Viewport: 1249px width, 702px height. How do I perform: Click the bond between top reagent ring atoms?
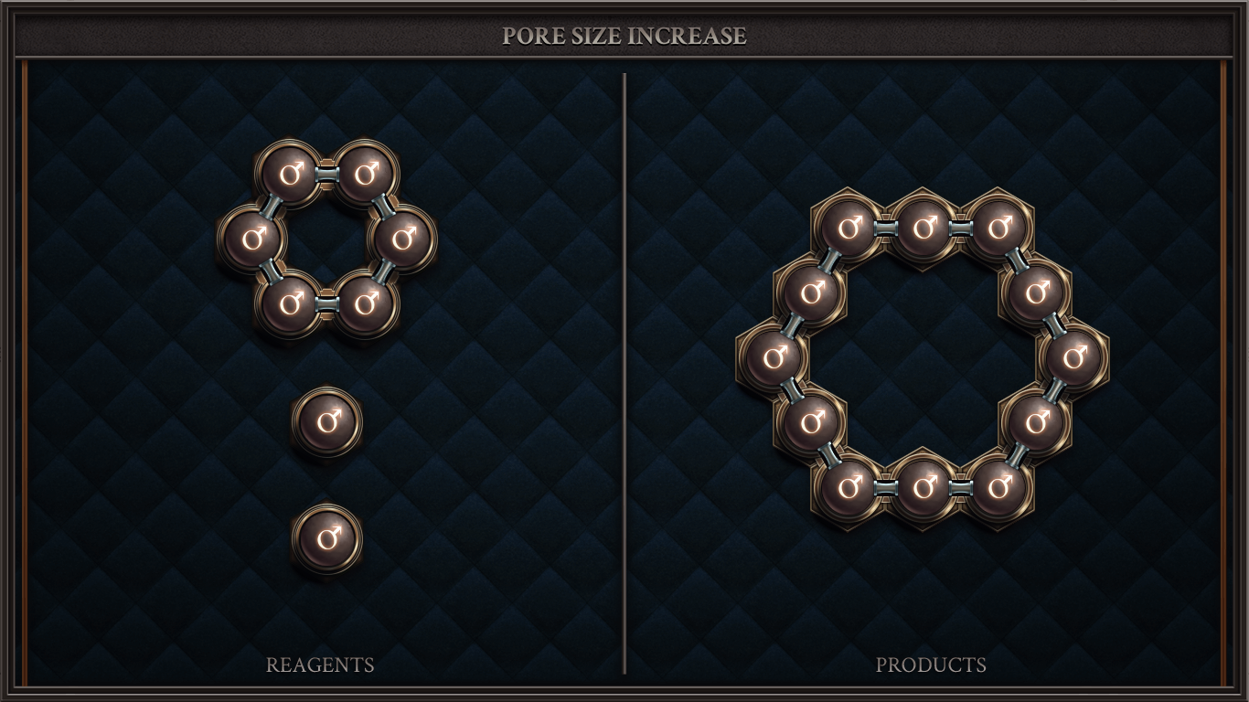[x=327, y=174]
